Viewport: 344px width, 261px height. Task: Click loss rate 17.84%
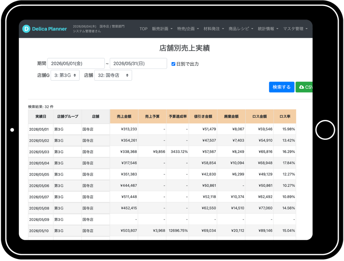289,163
